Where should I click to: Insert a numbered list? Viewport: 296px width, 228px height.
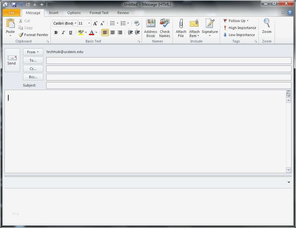click(x=123, y=23)
